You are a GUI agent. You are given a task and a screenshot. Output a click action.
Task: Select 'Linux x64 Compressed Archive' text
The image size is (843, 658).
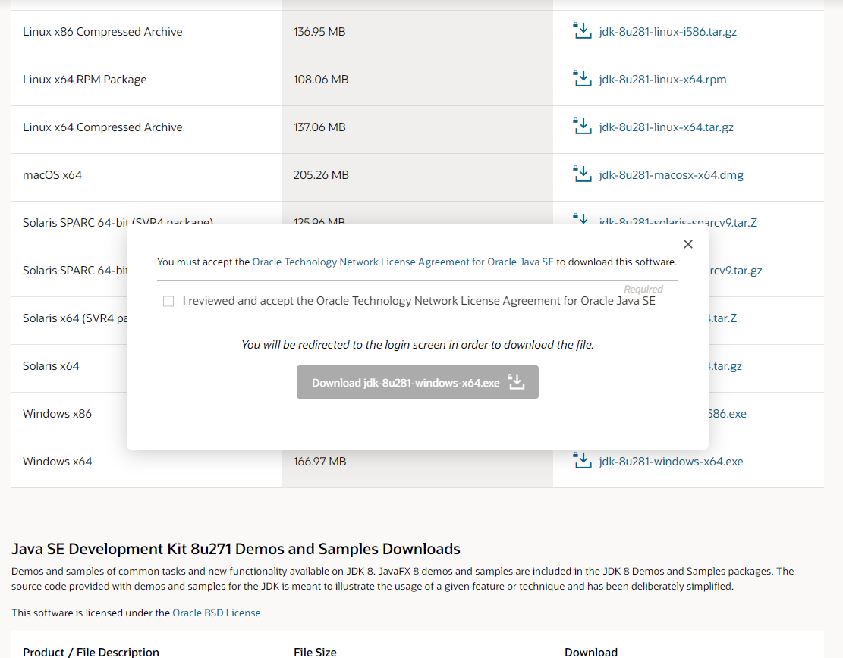tap(102, 127)
